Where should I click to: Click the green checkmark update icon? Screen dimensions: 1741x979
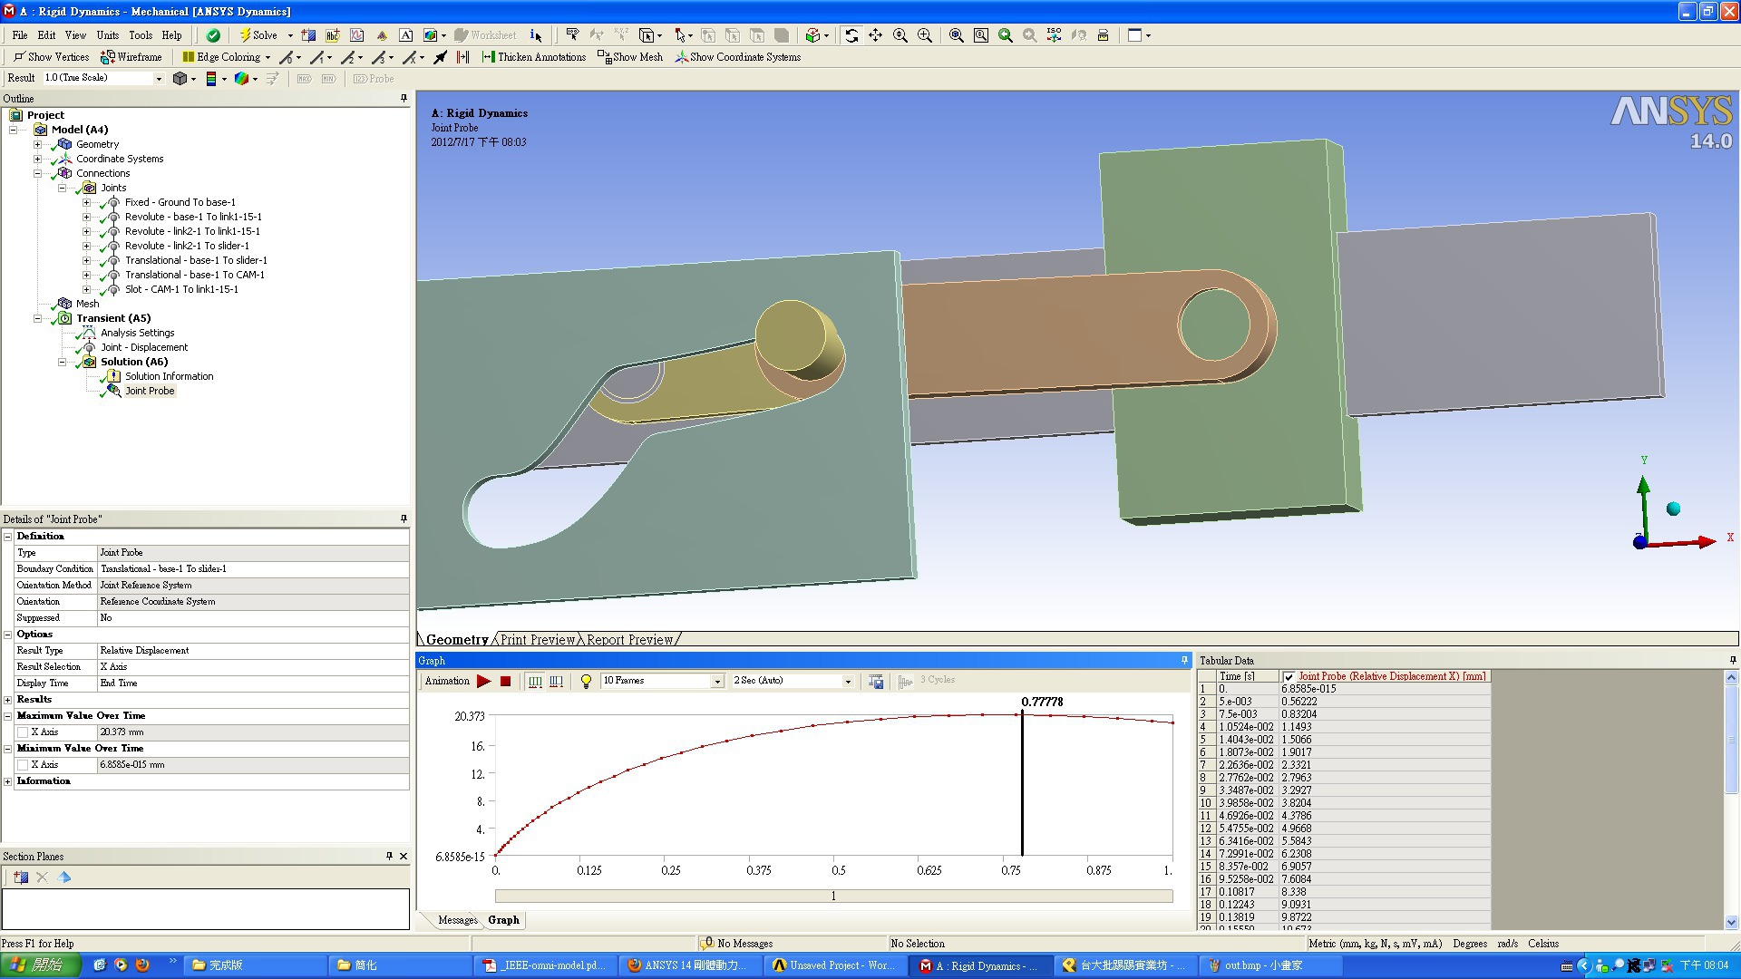coord(213,35)
